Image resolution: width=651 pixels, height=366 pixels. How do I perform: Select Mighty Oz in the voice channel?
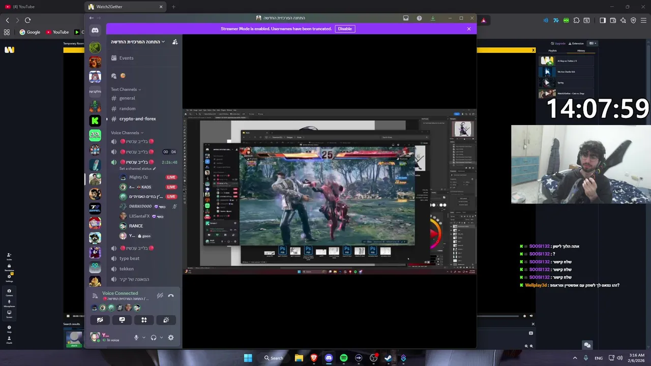[138, 177]
